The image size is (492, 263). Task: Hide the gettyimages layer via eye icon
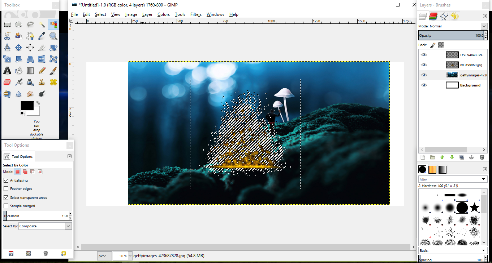pyautogui.click(x=424, y=75)
